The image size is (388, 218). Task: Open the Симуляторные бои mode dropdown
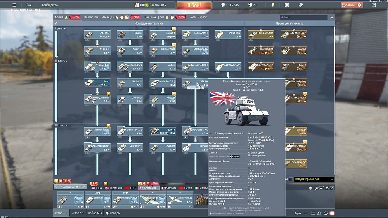(314, 179)
